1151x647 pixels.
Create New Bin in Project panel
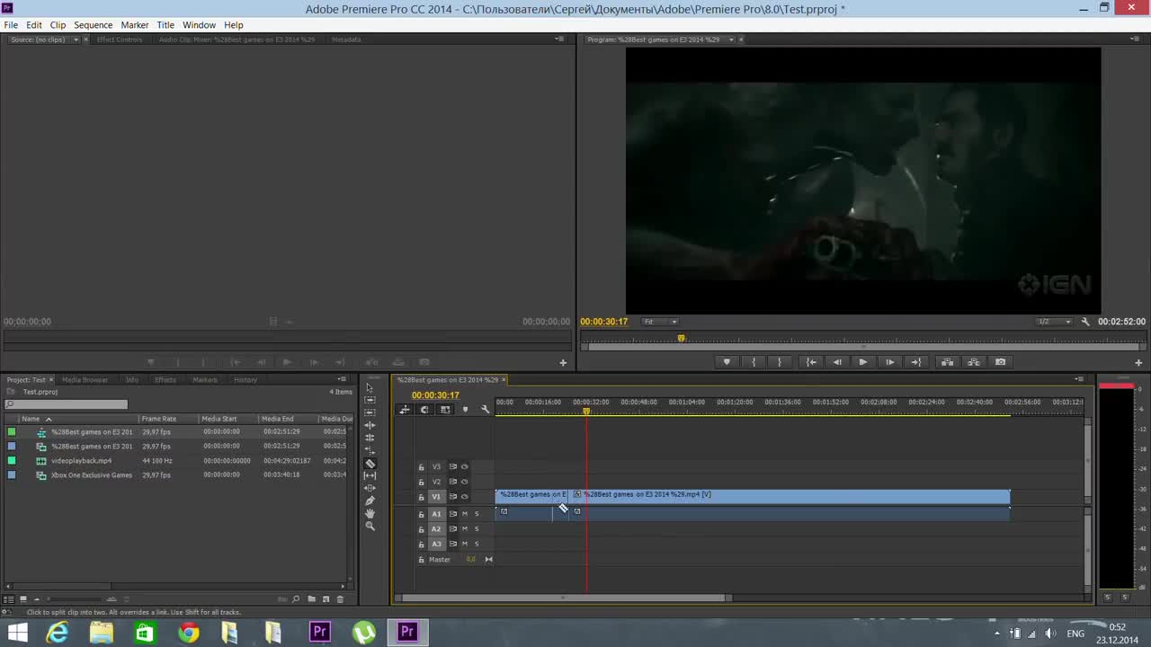(311, 599)
